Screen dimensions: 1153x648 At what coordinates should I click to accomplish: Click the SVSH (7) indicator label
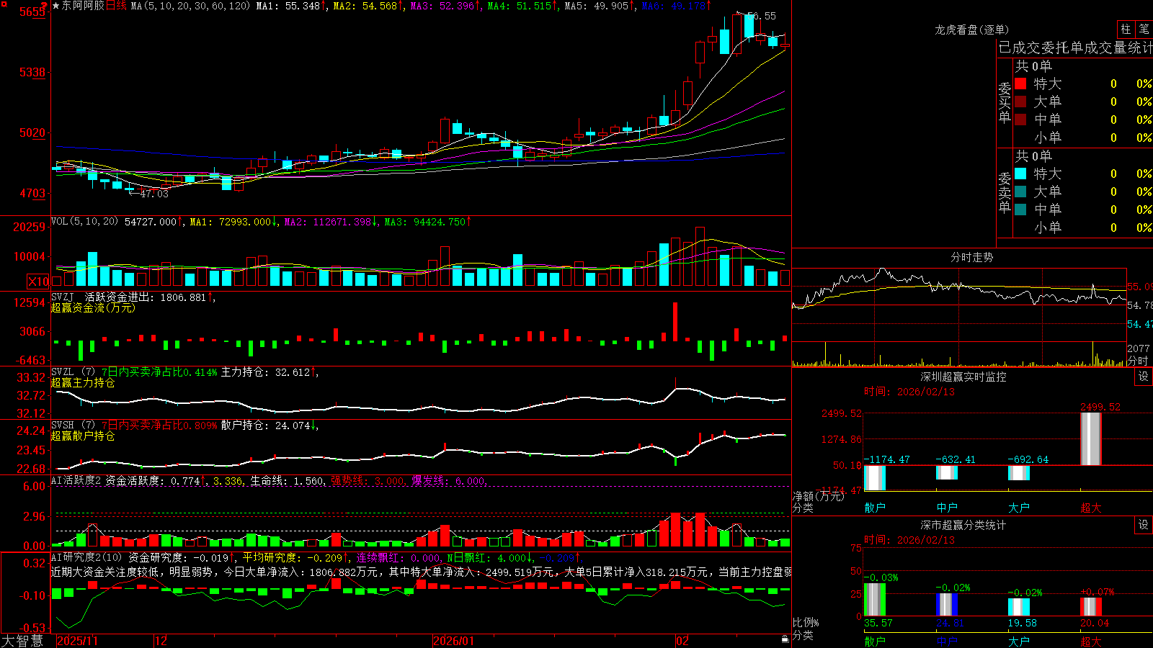(x=73, y=426)
